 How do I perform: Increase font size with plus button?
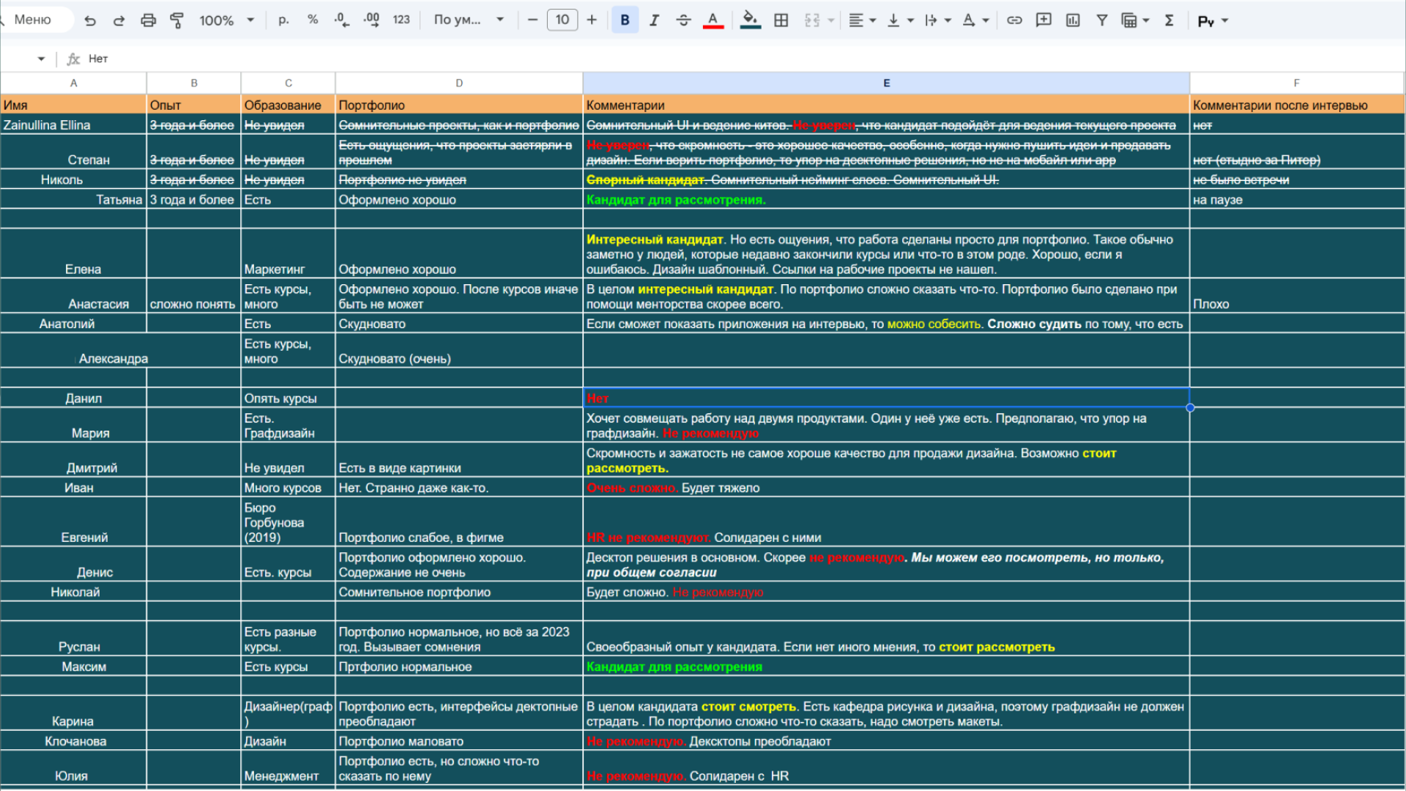pos(592,20)
